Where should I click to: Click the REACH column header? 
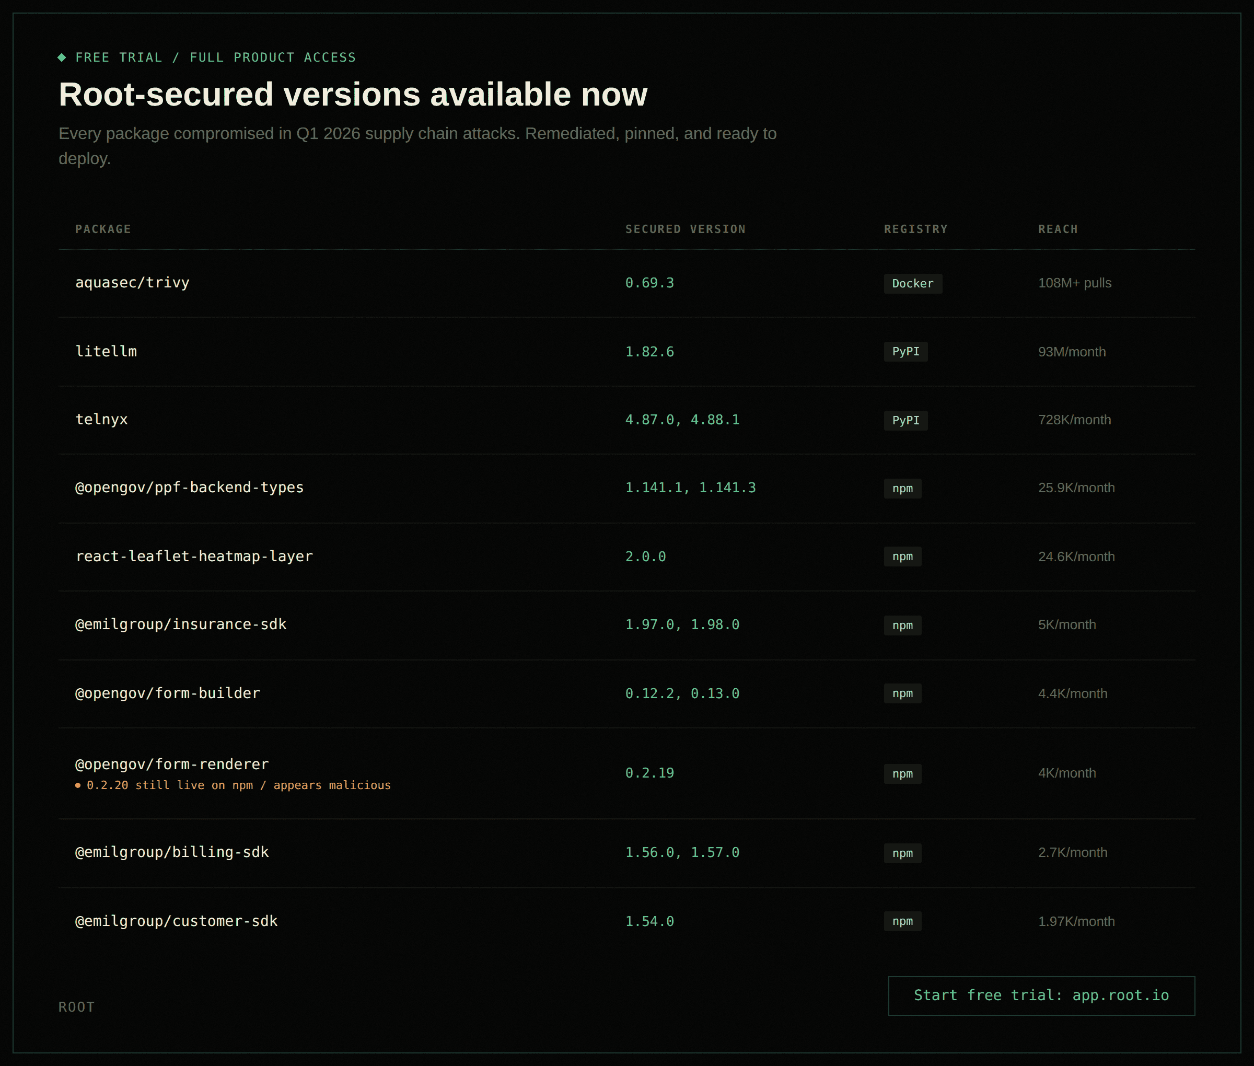pos(1058,229)
